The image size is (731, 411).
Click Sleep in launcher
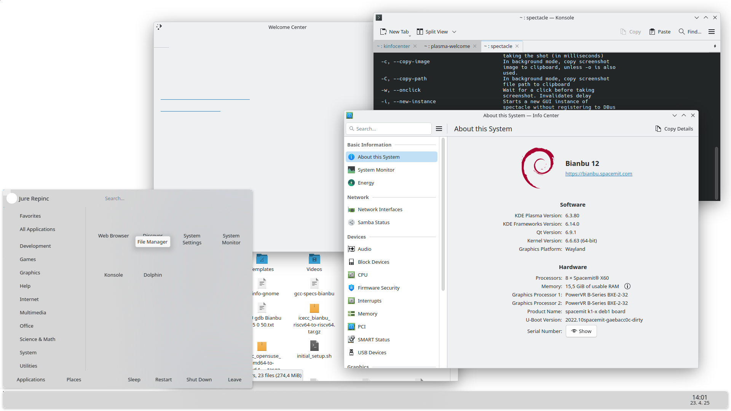[134, 379]
